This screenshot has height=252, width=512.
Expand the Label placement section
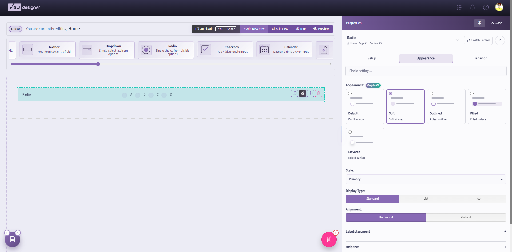[x=426, y=232]
